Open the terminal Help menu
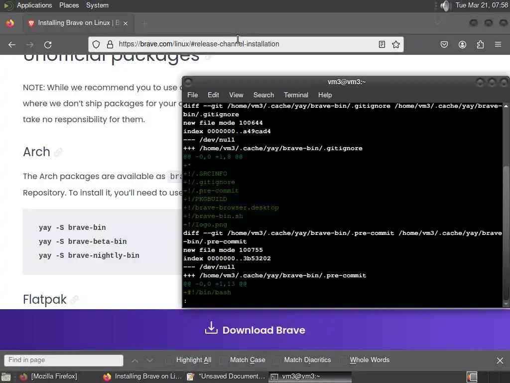 (325, 95)
